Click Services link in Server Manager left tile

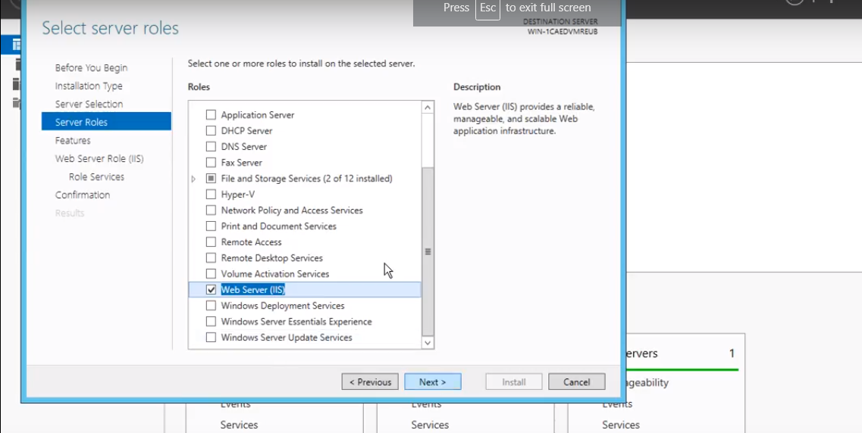(239, 425)
